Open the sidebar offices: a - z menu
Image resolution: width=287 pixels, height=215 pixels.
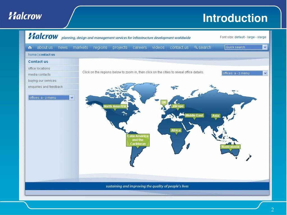pos(51,98)
